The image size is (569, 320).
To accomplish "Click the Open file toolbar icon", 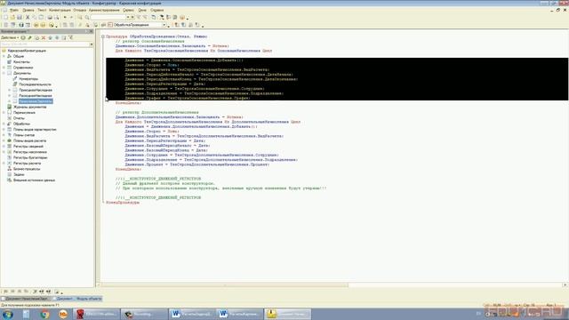I will click(x=12, y=18).
